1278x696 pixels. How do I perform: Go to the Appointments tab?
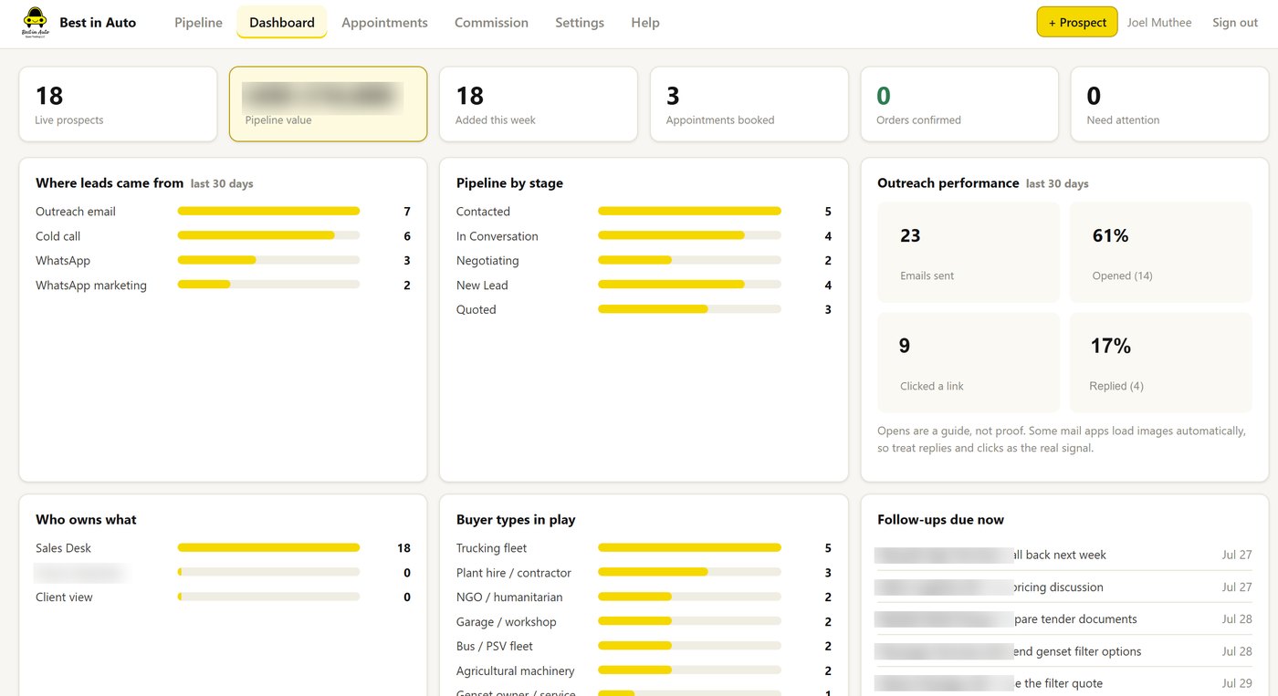point(384,23)
